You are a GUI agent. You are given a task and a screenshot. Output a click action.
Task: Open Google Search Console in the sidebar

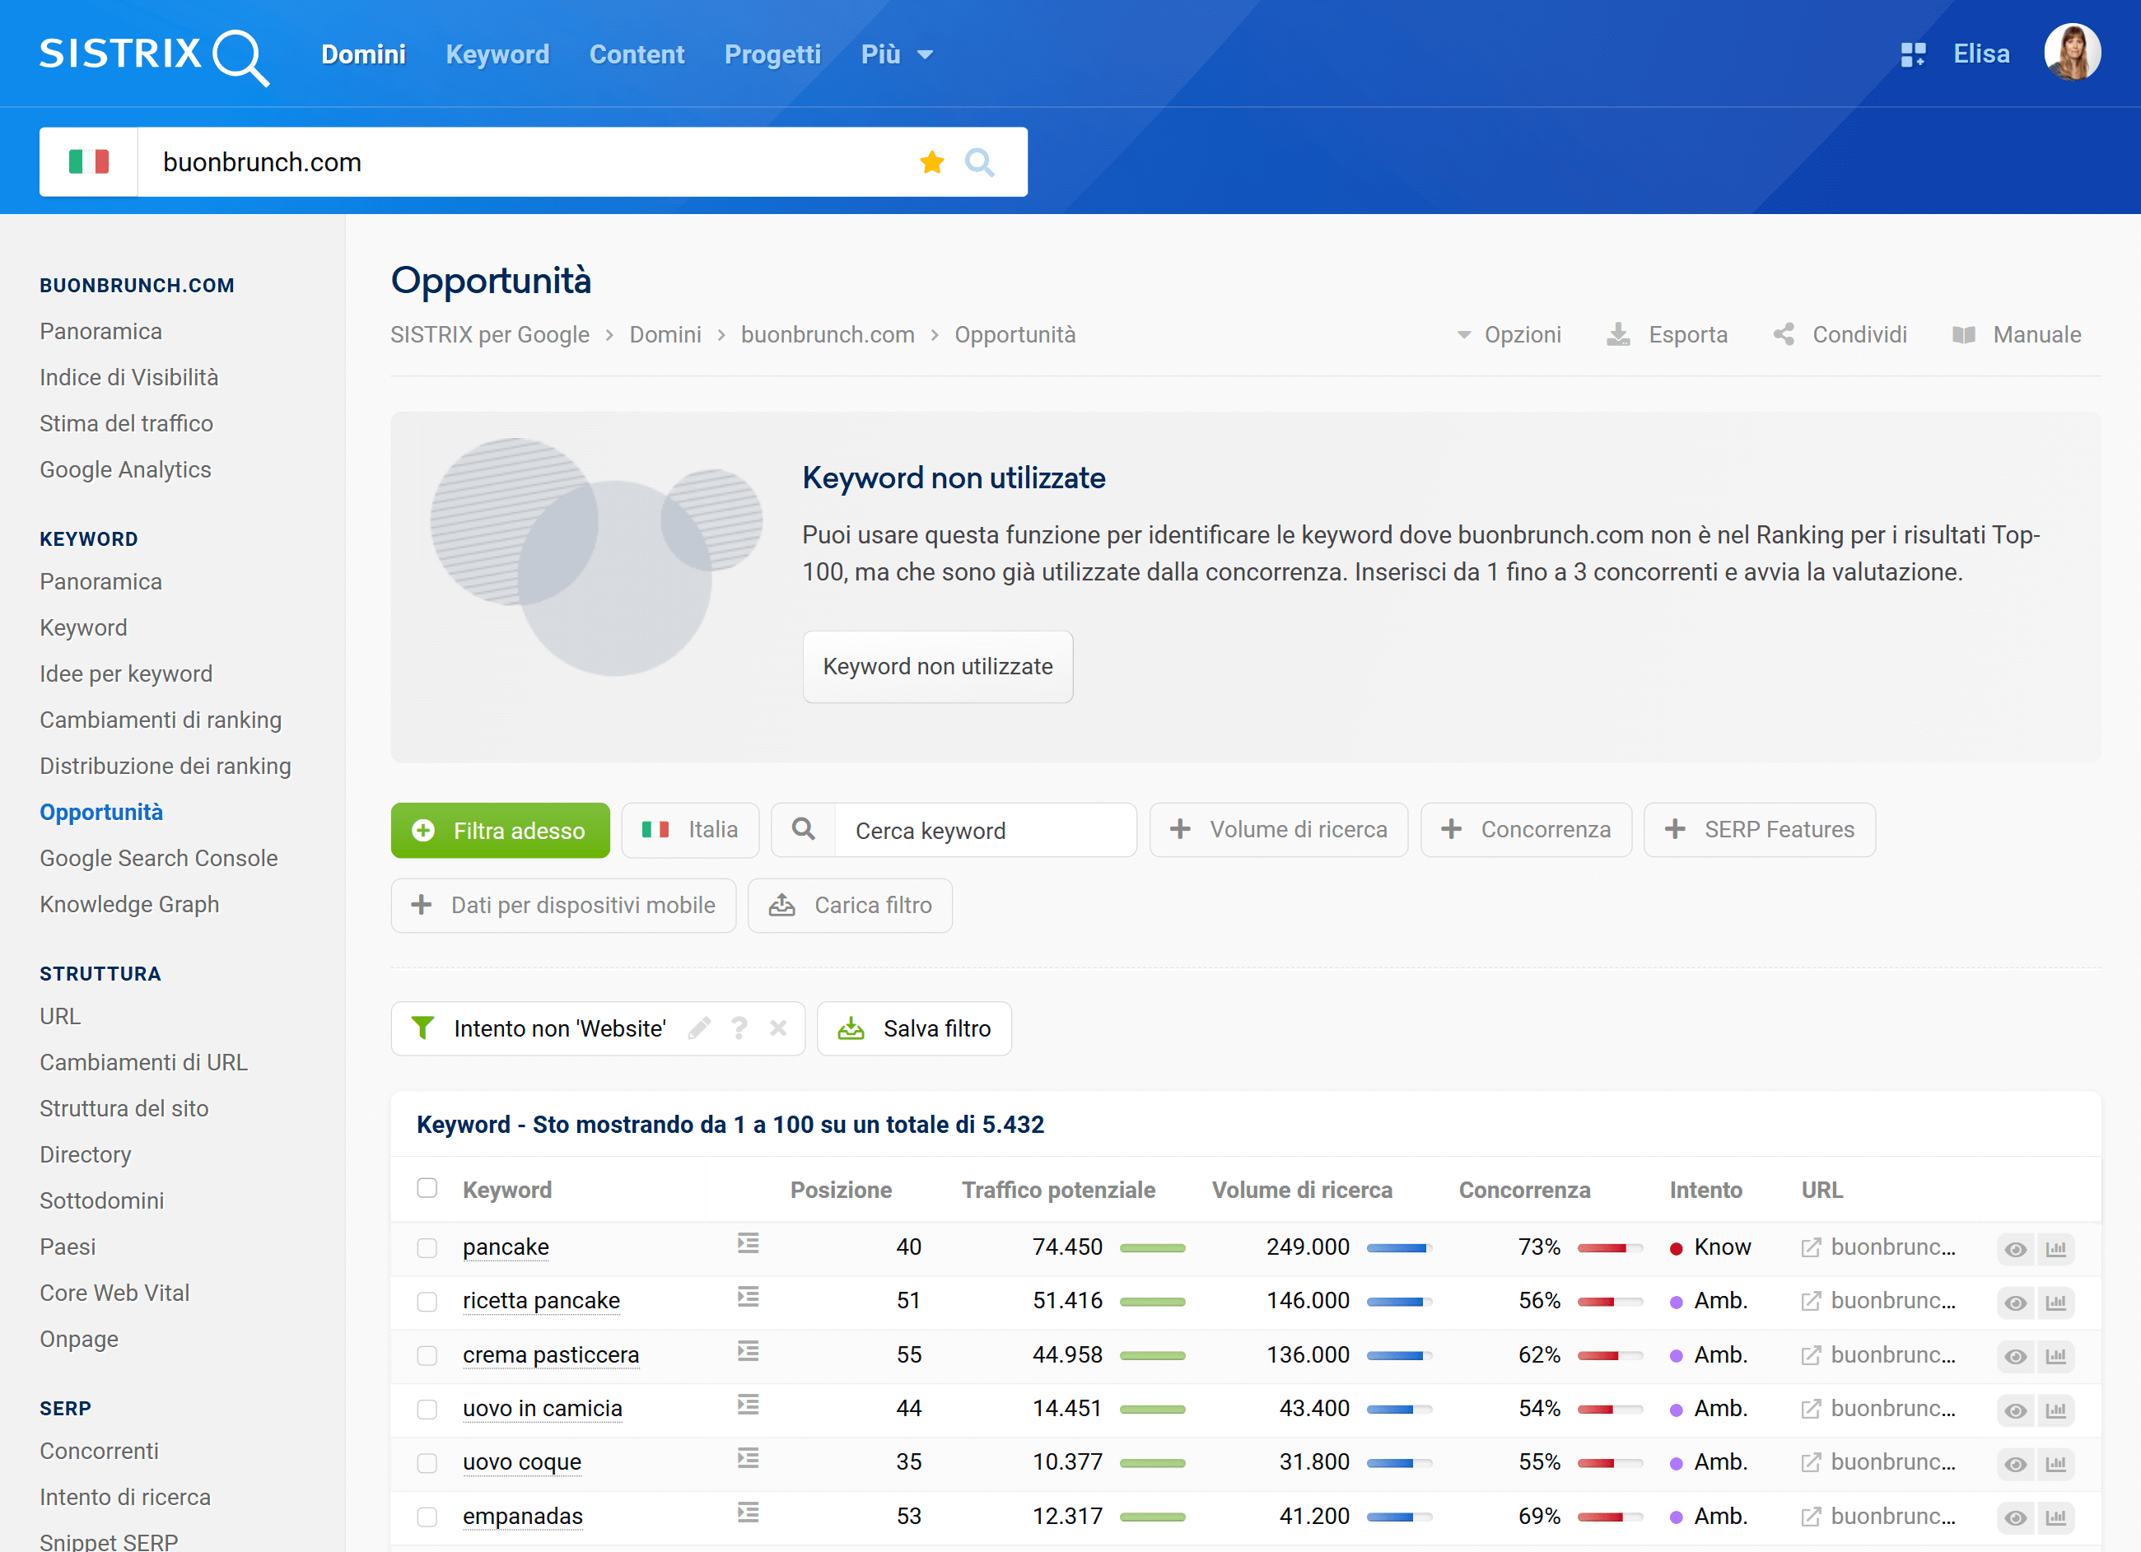point(159,858)
